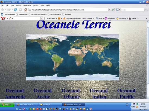Click the EN language indicator
The height and width of the screenshot is (111, 149).
127,105
